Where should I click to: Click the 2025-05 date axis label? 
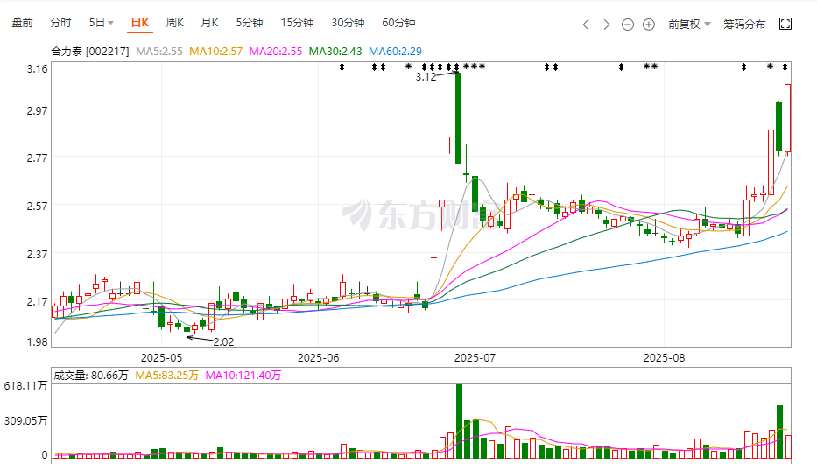tap(161, 358)
